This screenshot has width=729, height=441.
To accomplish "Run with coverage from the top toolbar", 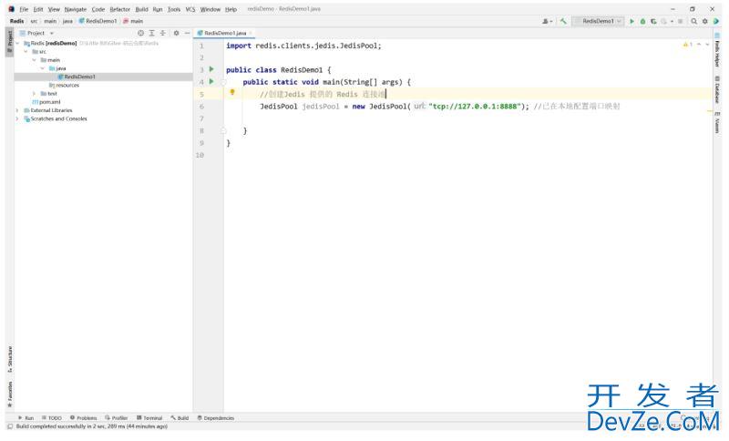I will pyautogui.click(x=653, y=21).
